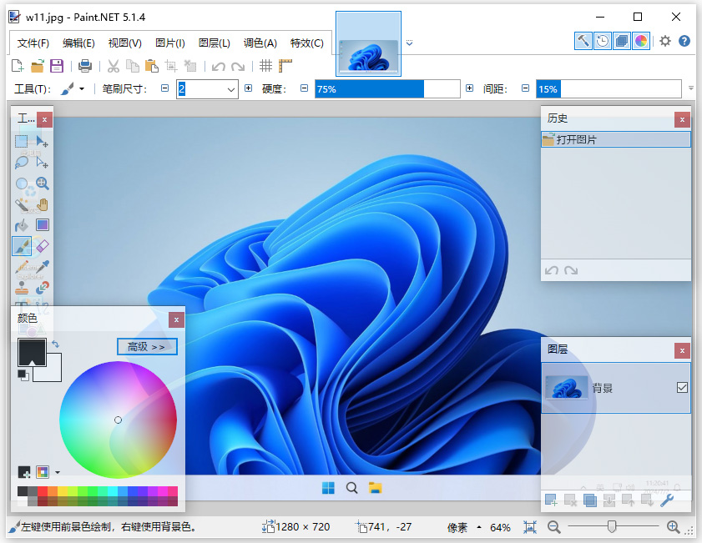Pick pure red from the color palette swatches
The width and height of the screenshot is (702, 543).
point(42,490)
